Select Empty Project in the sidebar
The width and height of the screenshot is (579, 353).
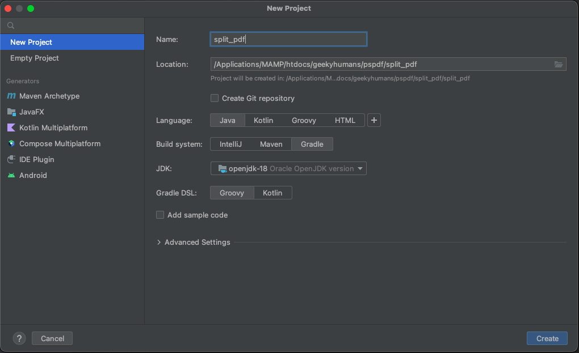coord(34,58)
